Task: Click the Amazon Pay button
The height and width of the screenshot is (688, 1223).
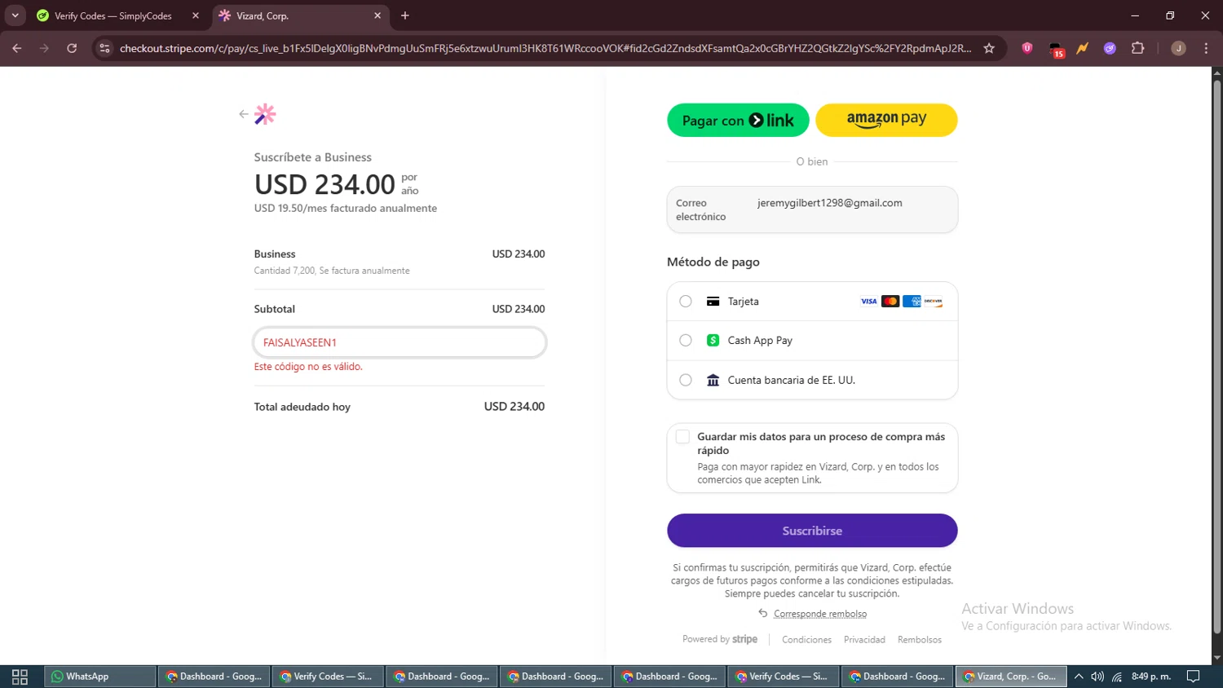Action: pyautogui.click(x=886, y=120)
